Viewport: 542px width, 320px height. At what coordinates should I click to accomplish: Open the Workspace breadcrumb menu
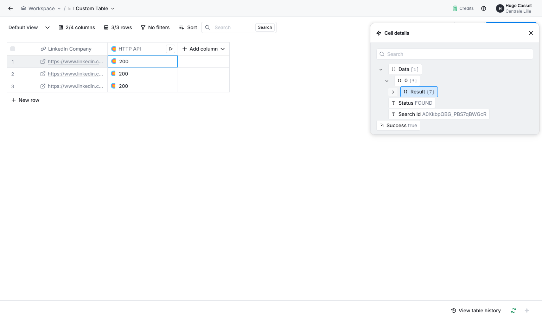tap(41, 8)
